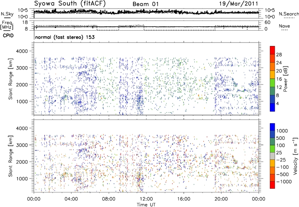
Task: Click the sky noise trace in top panel
Action: tap(146, 12)
